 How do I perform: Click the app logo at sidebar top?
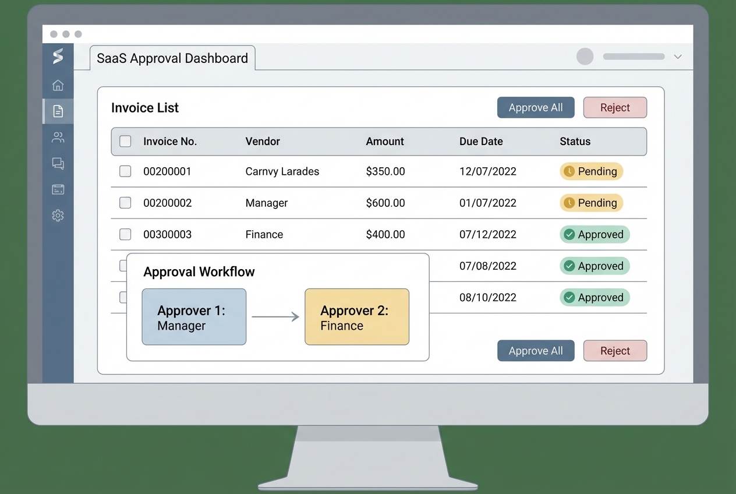pyautogui.click(x=58, y=57)
